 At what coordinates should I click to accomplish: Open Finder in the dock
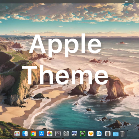pos(25,134)
